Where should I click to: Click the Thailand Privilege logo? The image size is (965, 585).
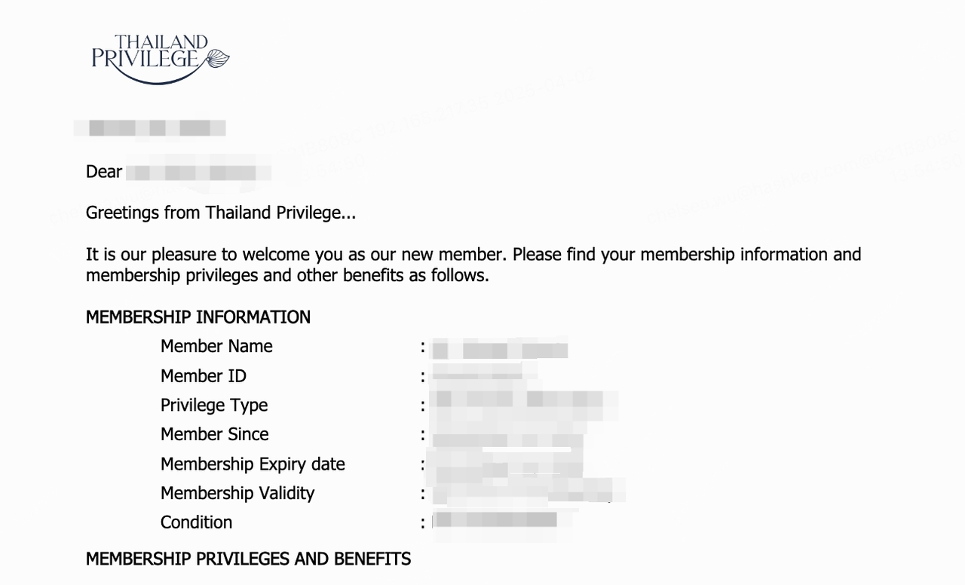(x=161, y=59)
